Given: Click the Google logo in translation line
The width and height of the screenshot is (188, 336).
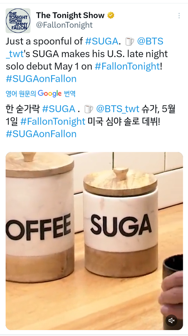Looking at the screenshot, I should 50,94.
